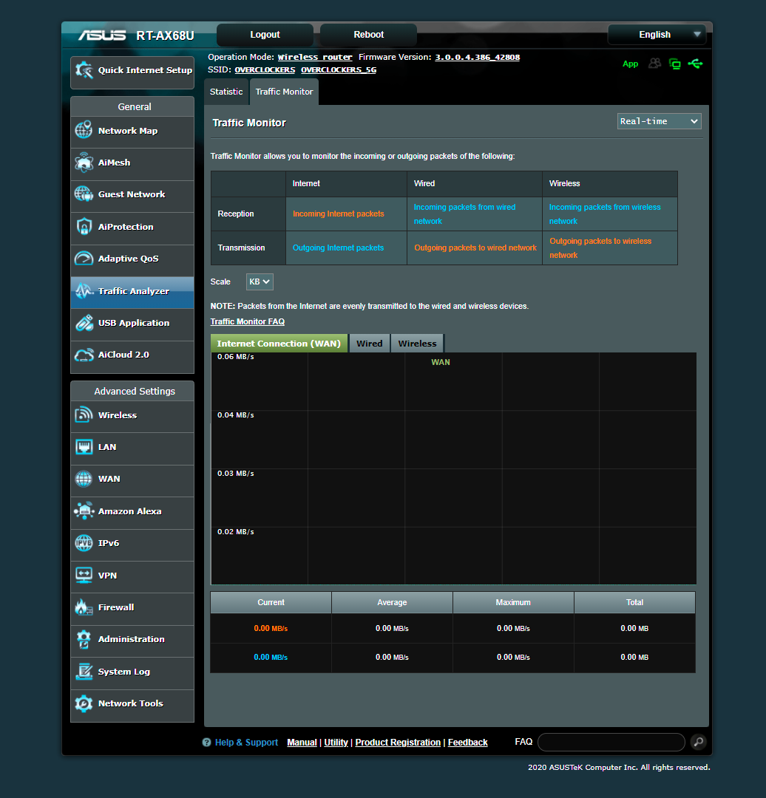Click the FAQ search magnifier icon
The height and width of the screenshot is (798, 766).
pos(698,742)
